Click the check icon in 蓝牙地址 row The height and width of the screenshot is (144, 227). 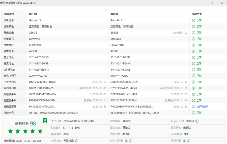[193, 57]
